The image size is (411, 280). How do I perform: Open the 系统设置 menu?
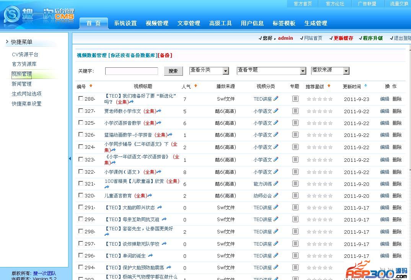pyautogui.click(x=125, y=23)
